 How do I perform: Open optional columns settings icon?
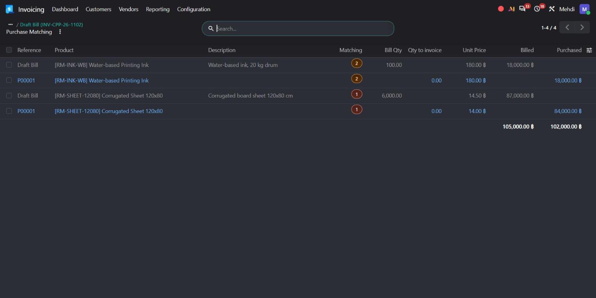click(x=589, y=50)
